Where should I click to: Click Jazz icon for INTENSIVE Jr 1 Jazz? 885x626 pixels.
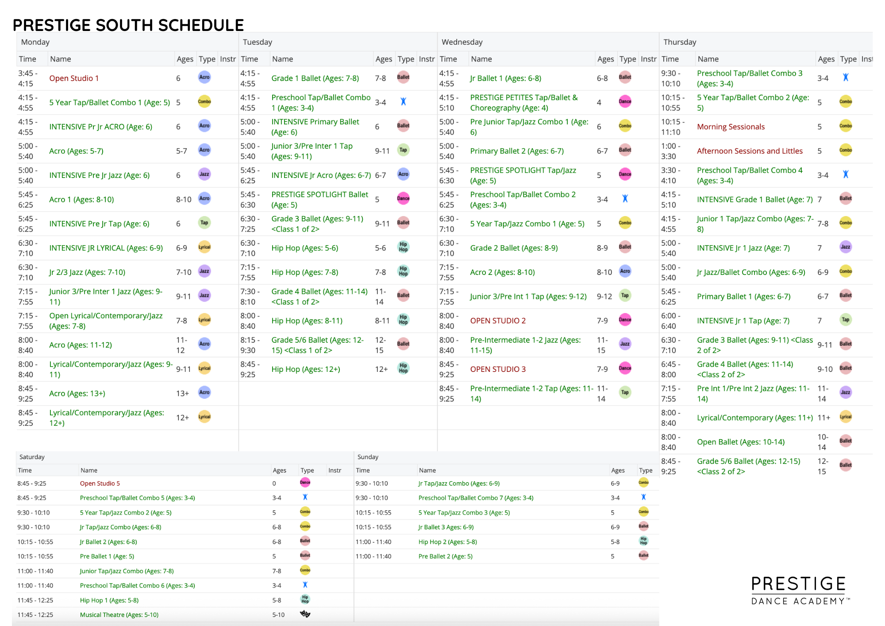coord(846,247)
